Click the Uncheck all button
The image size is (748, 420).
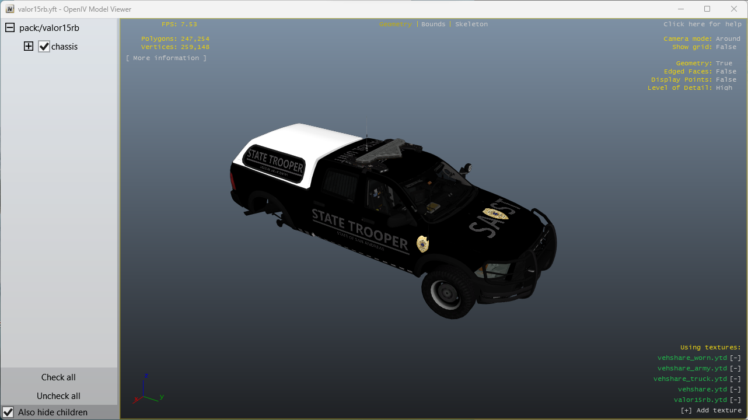(x=58, y=396)
